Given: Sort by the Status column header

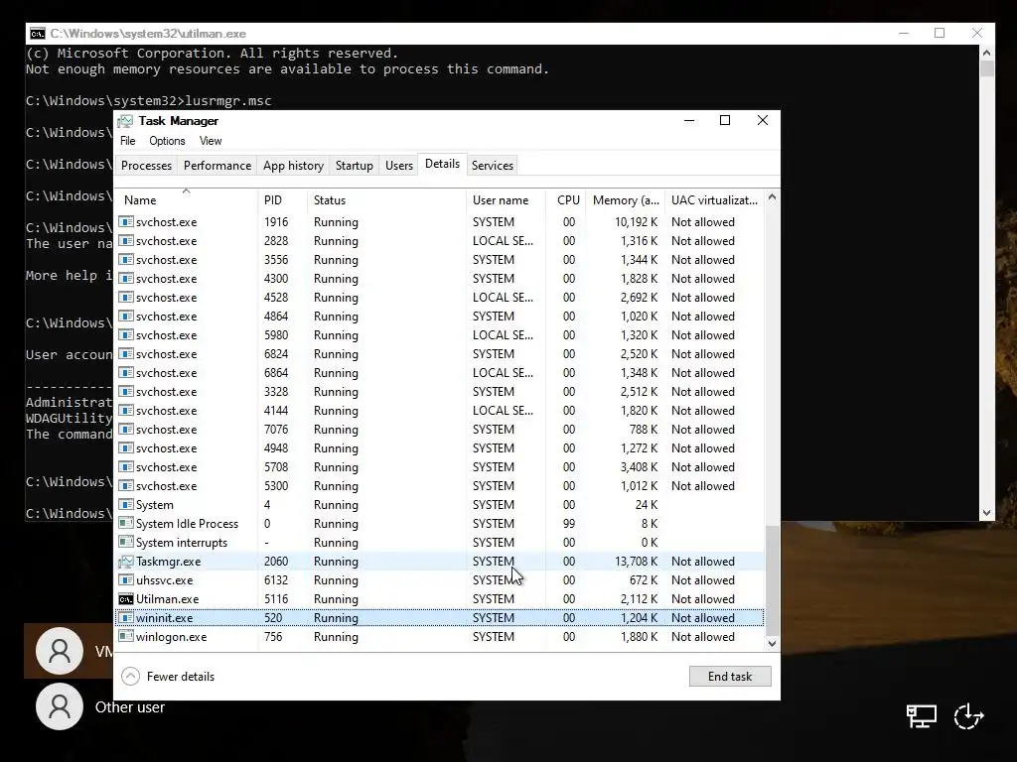Looking at the screenshot, I should 386,200.
